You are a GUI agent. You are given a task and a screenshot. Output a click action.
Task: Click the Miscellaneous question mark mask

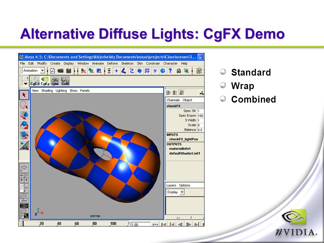click(x=170, y=71)
